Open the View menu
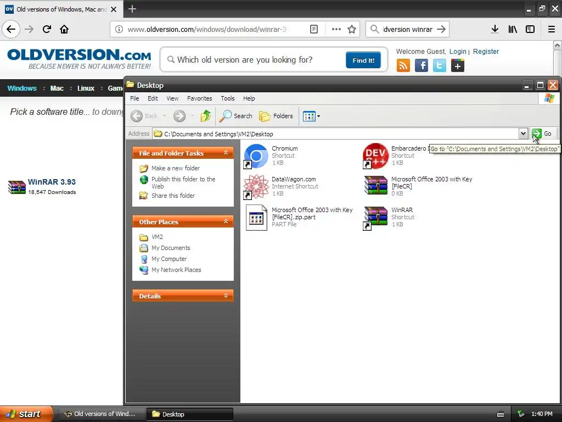Screen dimensions: 562x422 pos(172,98)
